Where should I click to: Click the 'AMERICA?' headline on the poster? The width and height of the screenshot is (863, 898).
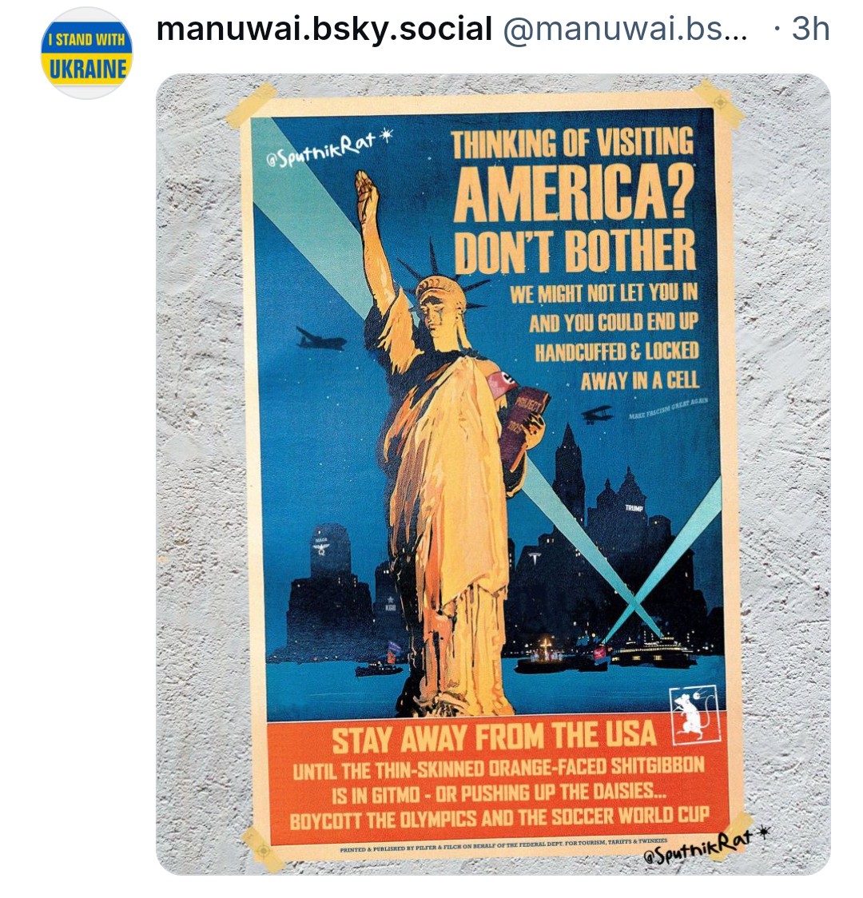click(x=574, y=195)
